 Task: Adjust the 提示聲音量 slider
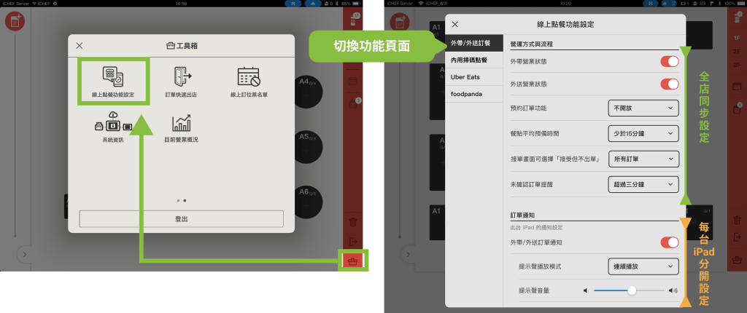[x=632, y=290]
